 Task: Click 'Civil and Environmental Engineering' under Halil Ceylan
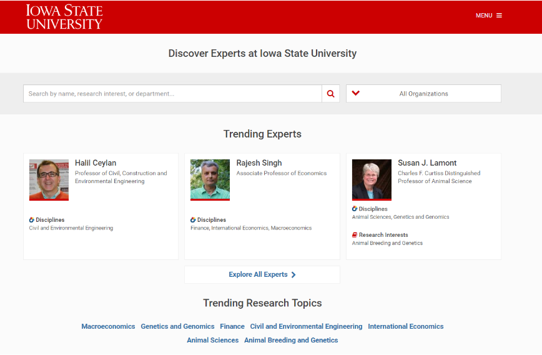(x=71, y=228)
